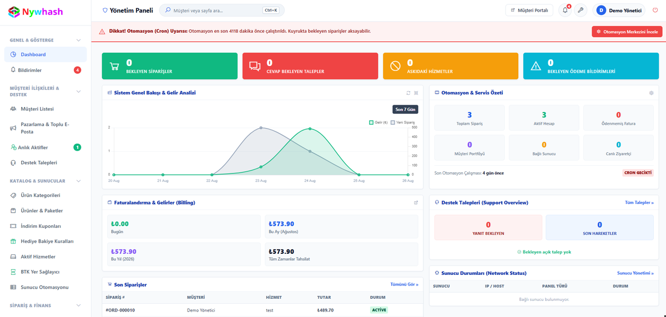Click Otomasyon Merkezini İncele button
Screen dimensions: 666x317
[x=627, y=32]
